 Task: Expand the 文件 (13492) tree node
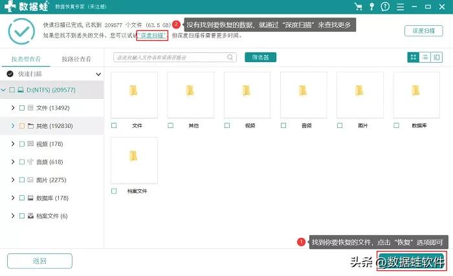pyautogui.click(x=13, y=108)
